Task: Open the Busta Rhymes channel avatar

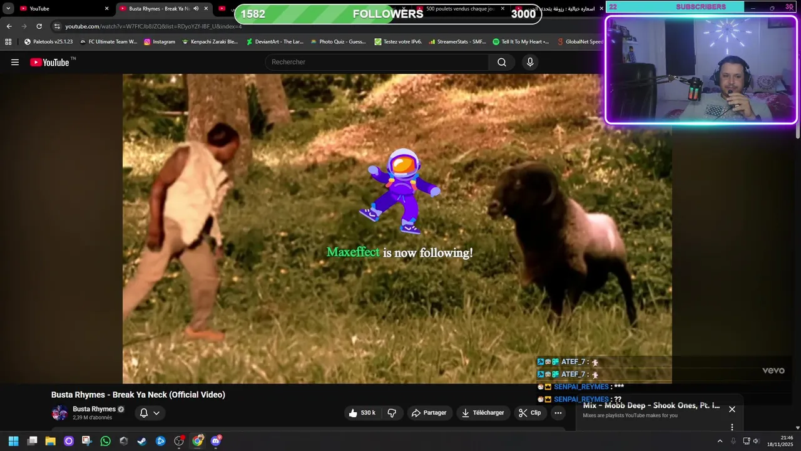Action: pos(59,413)
